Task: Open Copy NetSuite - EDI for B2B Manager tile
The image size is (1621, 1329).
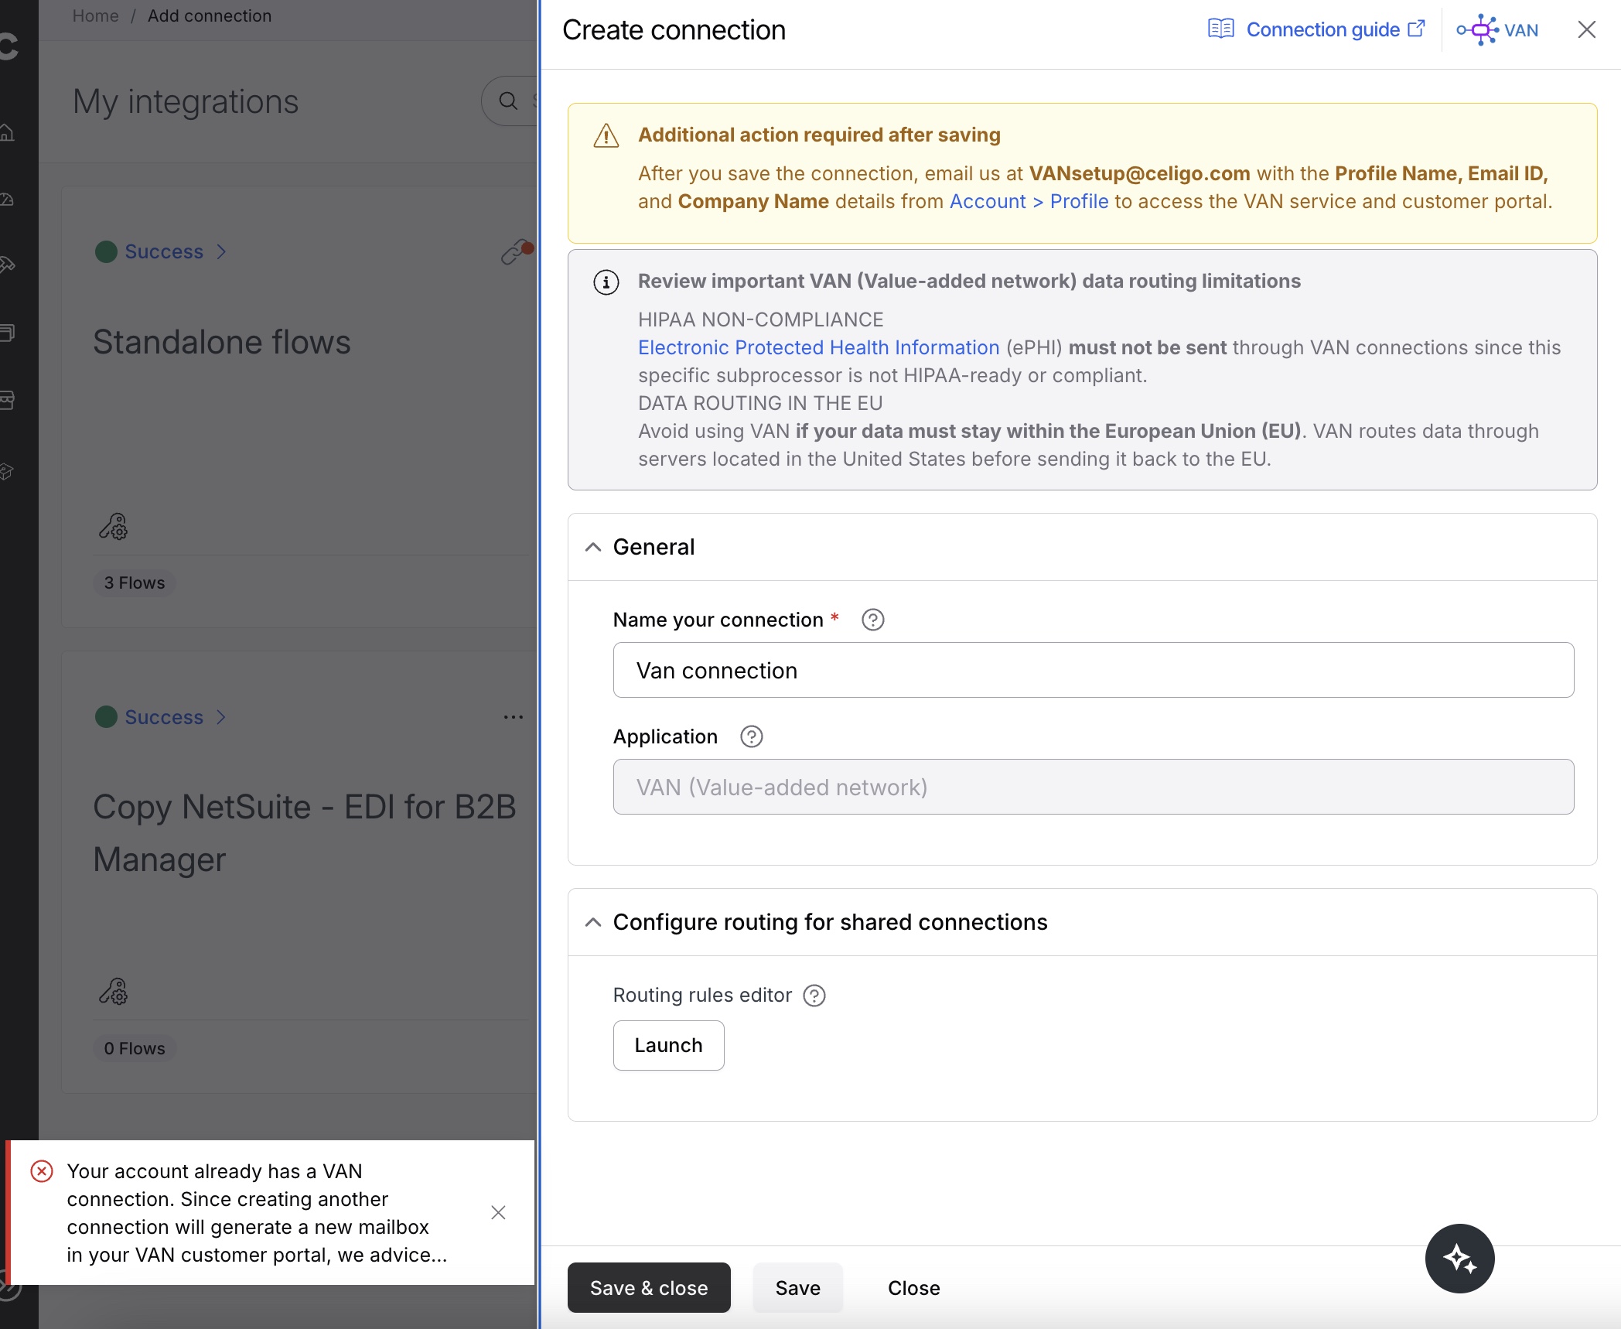Action: point(305,833)
